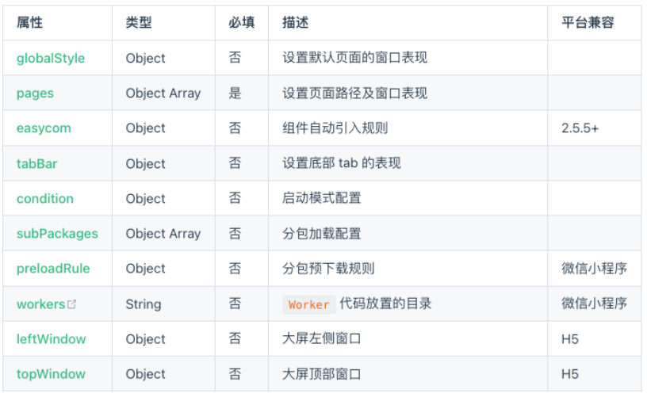This screenshot has width=647, height=397.
Task: Click the 平台兼容 column header
Action: tap(588, 24)
